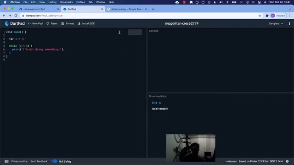Click the no issues status text
This screenshot has width=294, height=165.
click(x=231, y=161)
